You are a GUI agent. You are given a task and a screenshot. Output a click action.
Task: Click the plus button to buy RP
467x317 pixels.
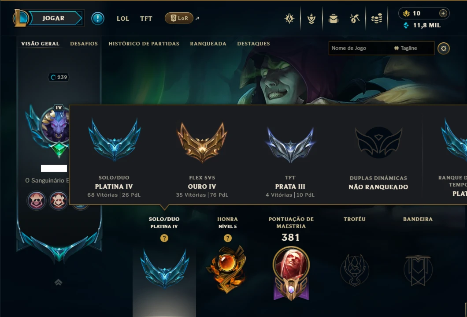pyautogui.click(x=443, y=13)
